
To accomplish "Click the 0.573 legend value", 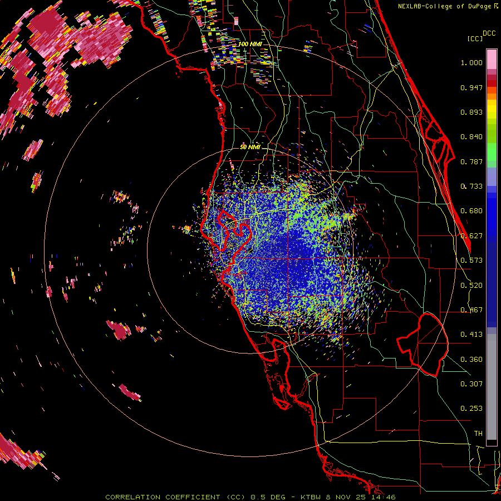I will 471,261.
